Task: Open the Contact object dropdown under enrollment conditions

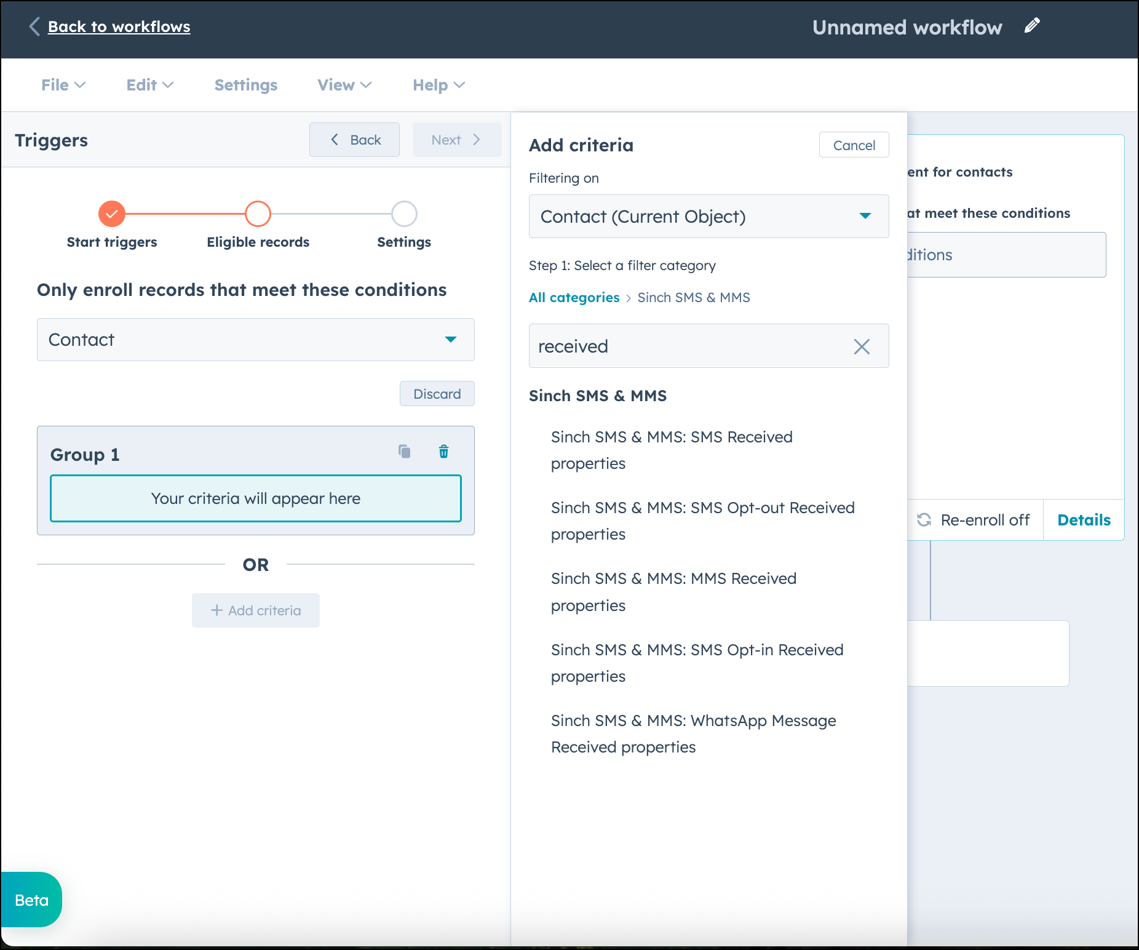Action: pos(255,340)
